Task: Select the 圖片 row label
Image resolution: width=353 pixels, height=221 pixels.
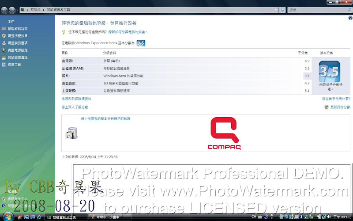Action: tap(65, 76)
